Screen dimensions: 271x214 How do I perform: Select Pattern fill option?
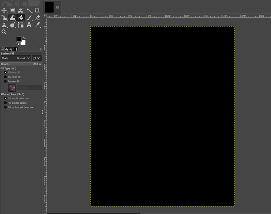12,82
